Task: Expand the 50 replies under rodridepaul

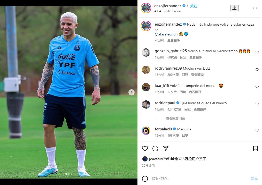Action: tap(175, 119)
